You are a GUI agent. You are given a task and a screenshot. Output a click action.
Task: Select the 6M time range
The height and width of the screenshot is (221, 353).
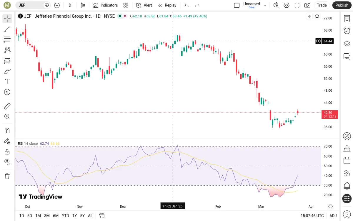(56, 216)
